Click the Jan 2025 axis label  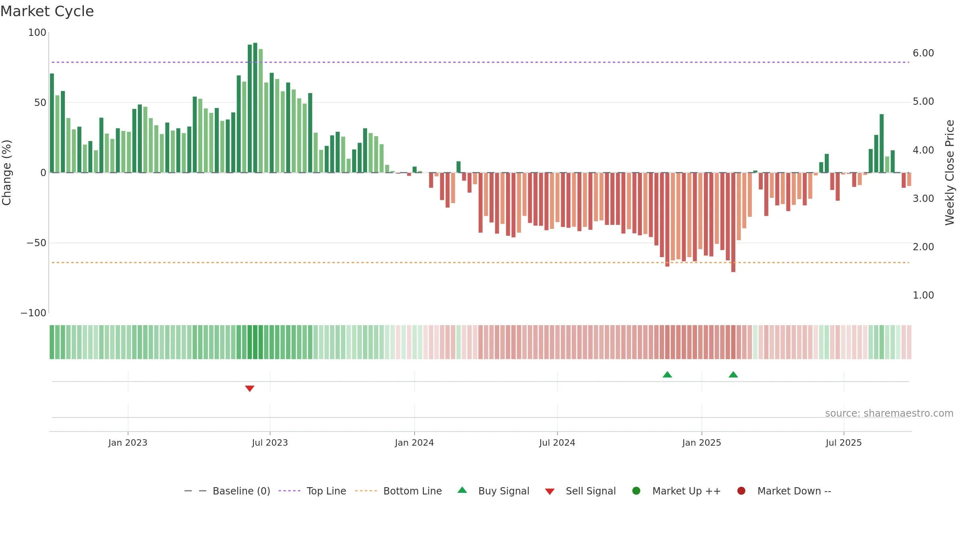(701, 442)
